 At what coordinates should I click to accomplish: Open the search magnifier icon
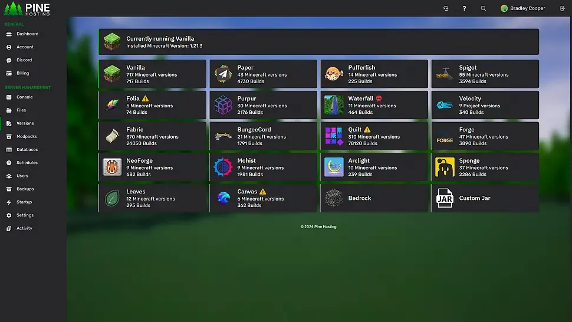click(x=484, y=8)
